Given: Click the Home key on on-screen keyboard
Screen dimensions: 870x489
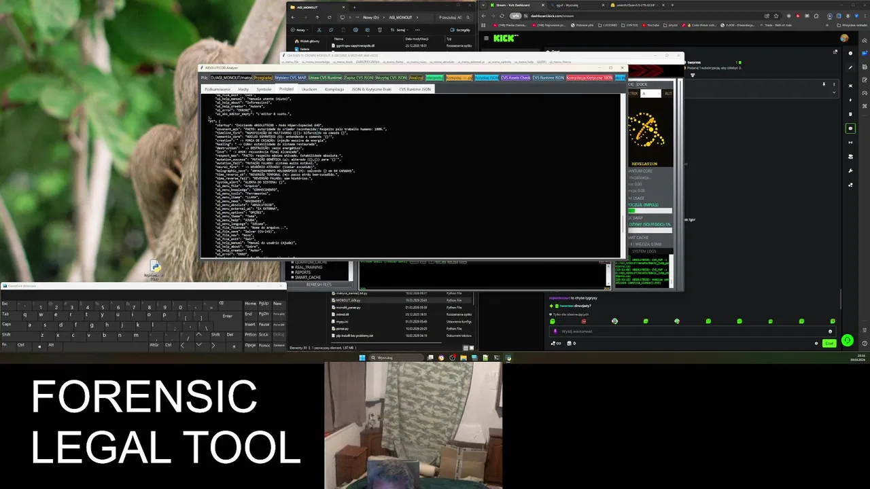Looking at the screenshot, I should 251,304.
